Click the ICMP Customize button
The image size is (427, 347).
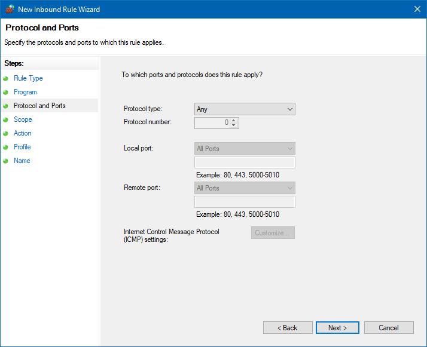pyautogui.click(x=273, y=233)
